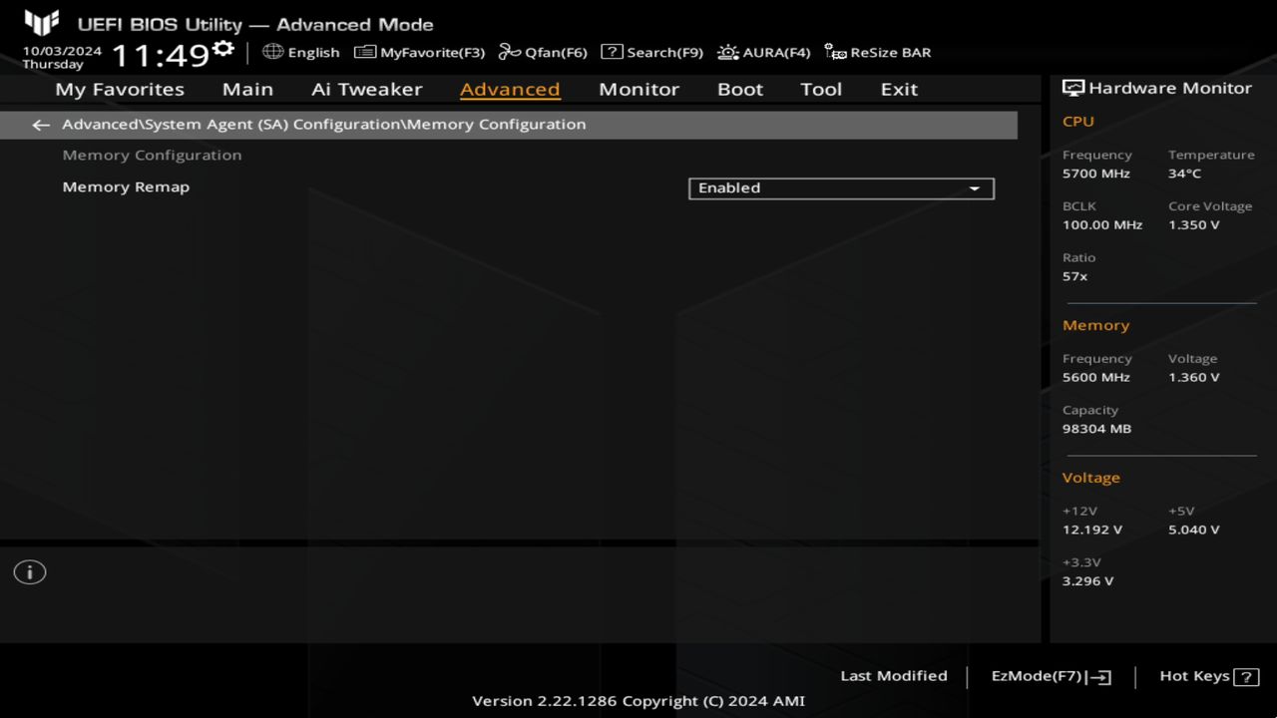Click the Hardware Monitor screen icon

1073,88
